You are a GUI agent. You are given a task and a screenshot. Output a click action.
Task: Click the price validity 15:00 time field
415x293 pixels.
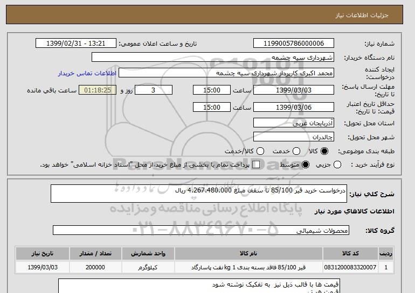pyautogui.click(x=212, y=107)
